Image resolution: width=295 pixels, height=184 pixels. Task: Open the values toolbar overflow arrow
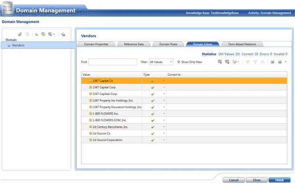coord(285,62)
